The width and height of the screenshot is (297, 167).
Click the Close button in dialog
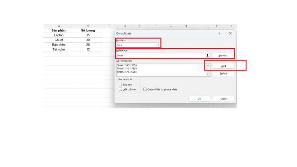pyautogui.click(x=223, y=99)
